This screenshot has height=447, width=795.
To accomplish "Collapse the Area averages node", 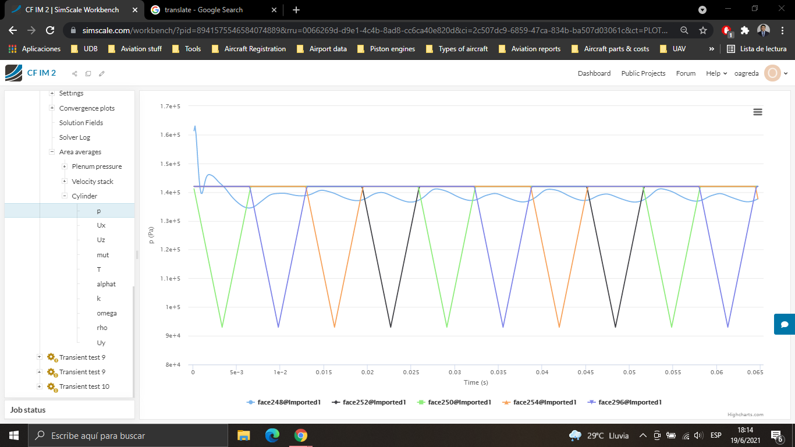I will tap(52, 152).
